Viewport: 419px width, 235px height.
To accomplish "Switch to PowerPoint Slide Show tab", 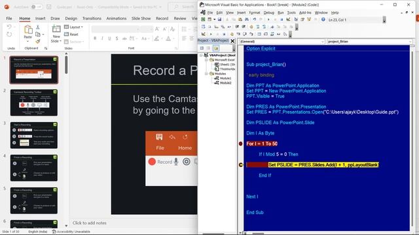I will pos(141,18).
